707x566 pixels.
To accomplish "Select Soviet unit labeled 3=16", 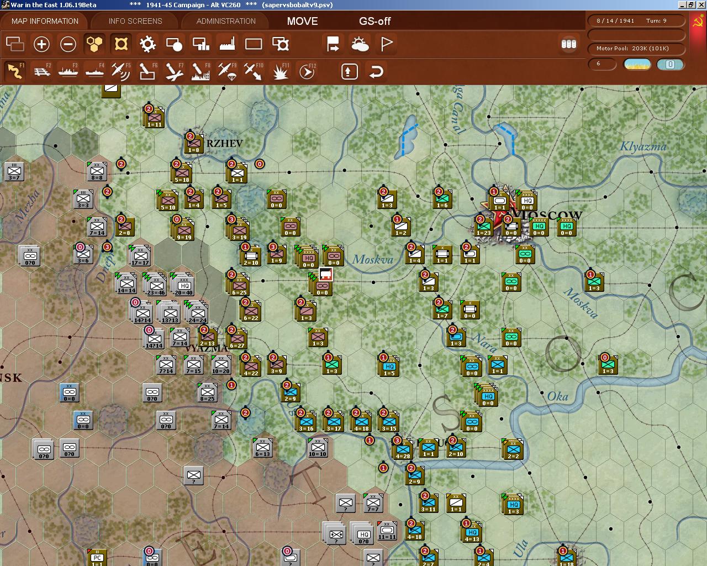I will point(307,421).
